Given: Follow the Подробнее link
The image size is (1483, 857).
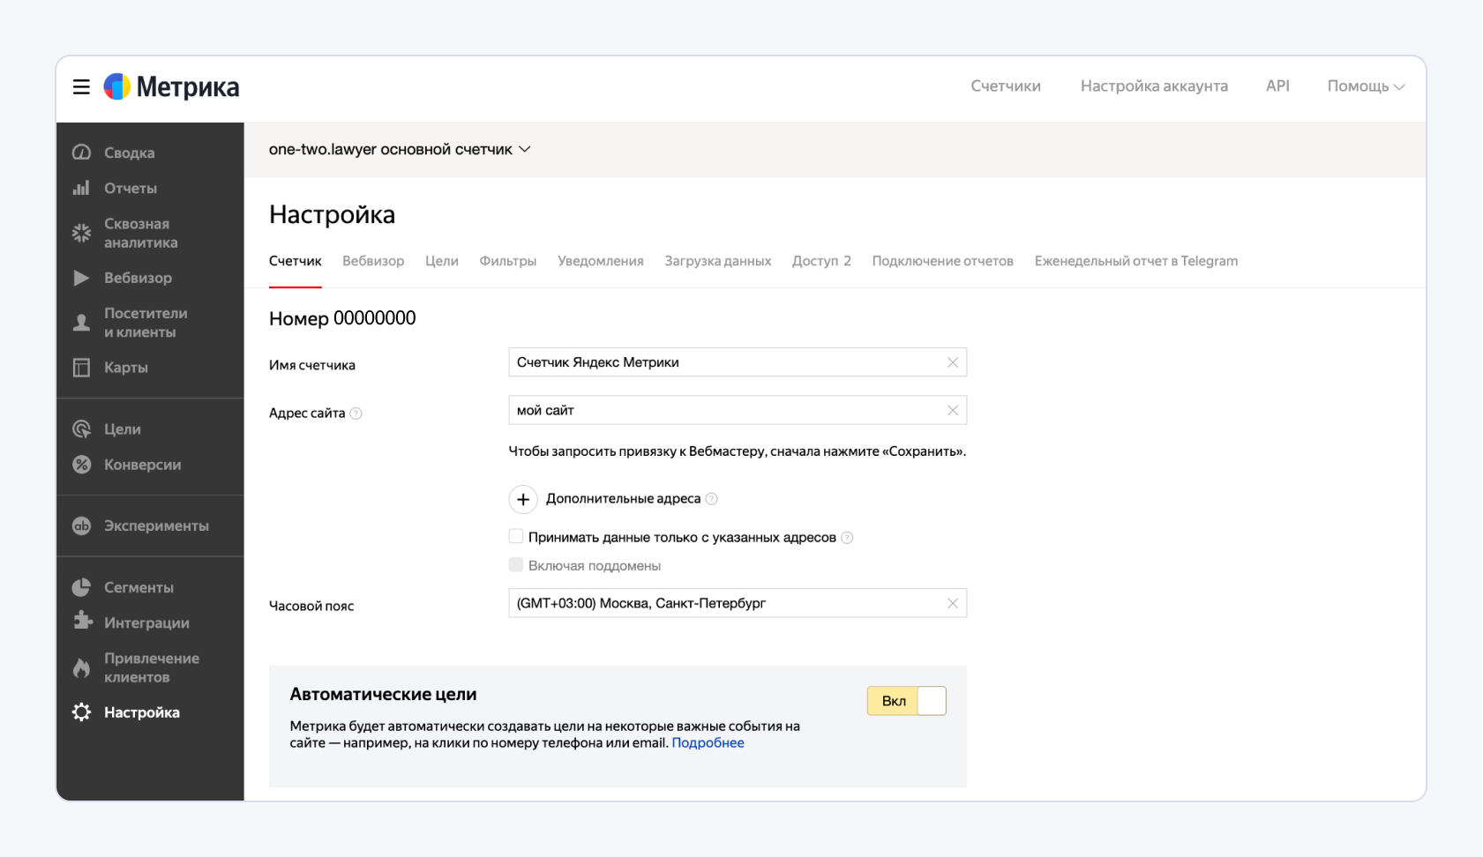Looking at the screenshot, I should (x=708, y=743).
